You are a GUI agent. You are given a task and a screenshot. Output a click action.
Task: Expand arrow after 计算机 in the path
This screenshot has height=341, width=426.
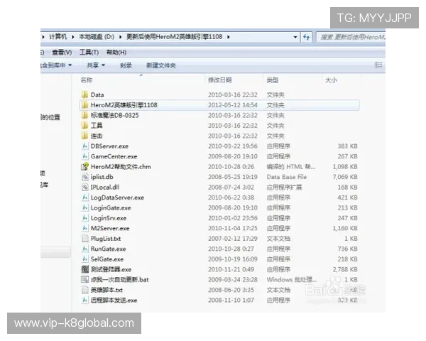(x=73, y=37)
